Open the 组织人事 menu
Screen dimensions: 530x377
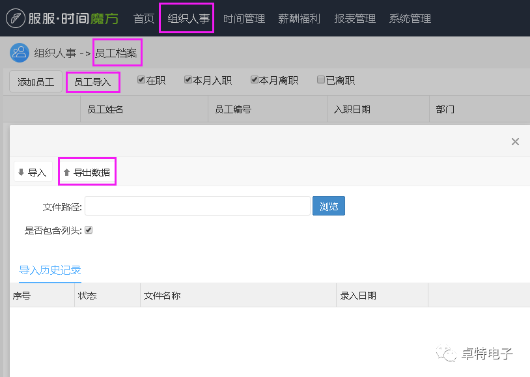pos(189,18)
